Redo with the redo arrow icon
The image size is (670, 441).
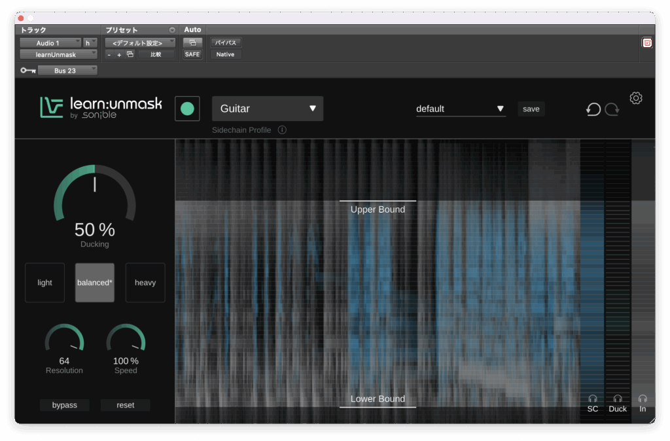(612, 109)
